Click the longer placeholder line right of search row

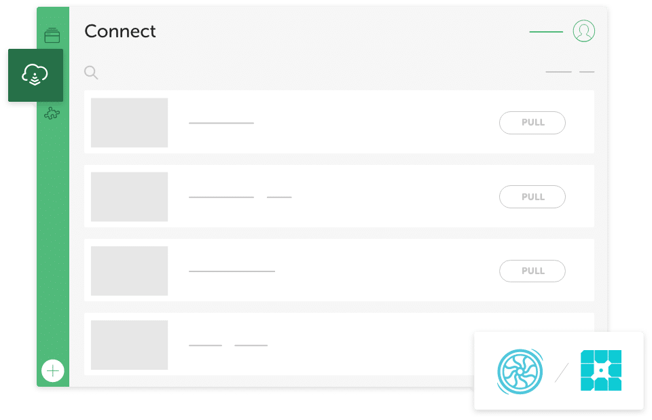tap(558, 72)
